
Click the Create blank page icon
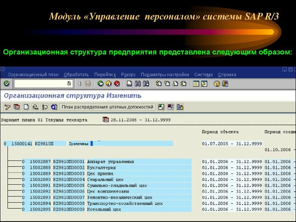pyautogui.click(x=26, y=107)
